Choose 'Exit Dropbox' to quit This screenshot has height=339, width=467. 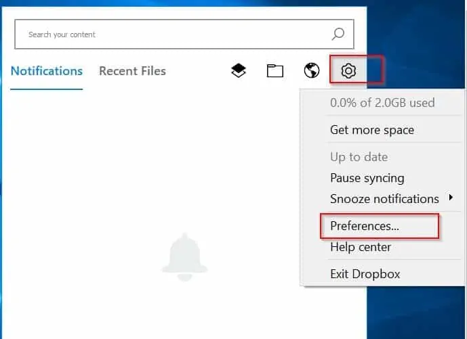365,274
